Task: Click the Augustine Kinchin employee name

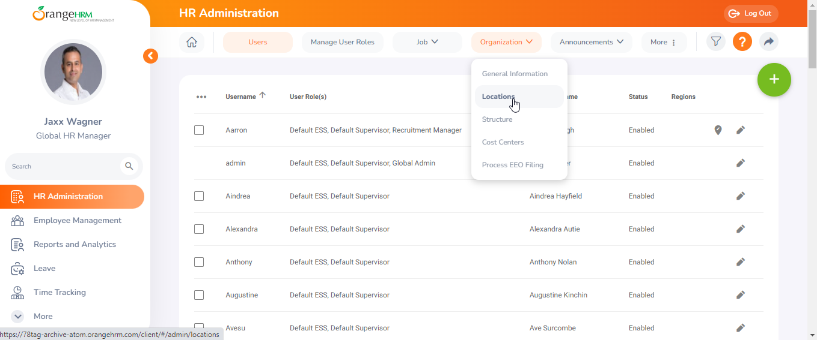Action: (x=558, y=295)
